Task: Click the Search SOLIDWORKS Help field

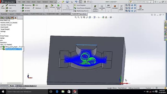Action: [x=140, y=2]
